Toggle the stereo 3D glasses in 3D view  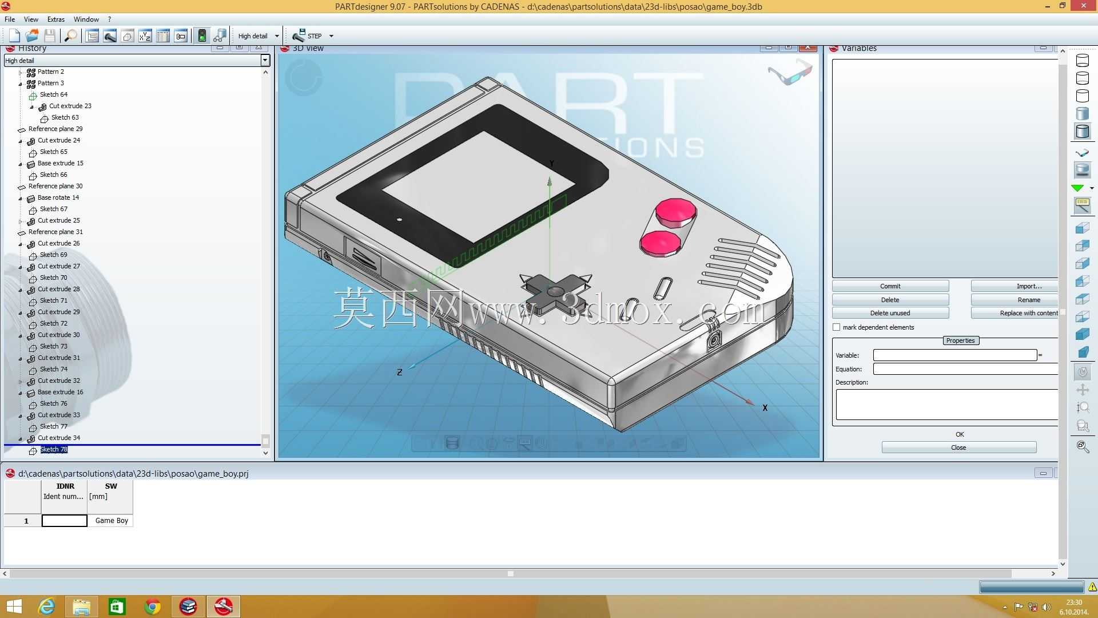click(x=790, y=74)
